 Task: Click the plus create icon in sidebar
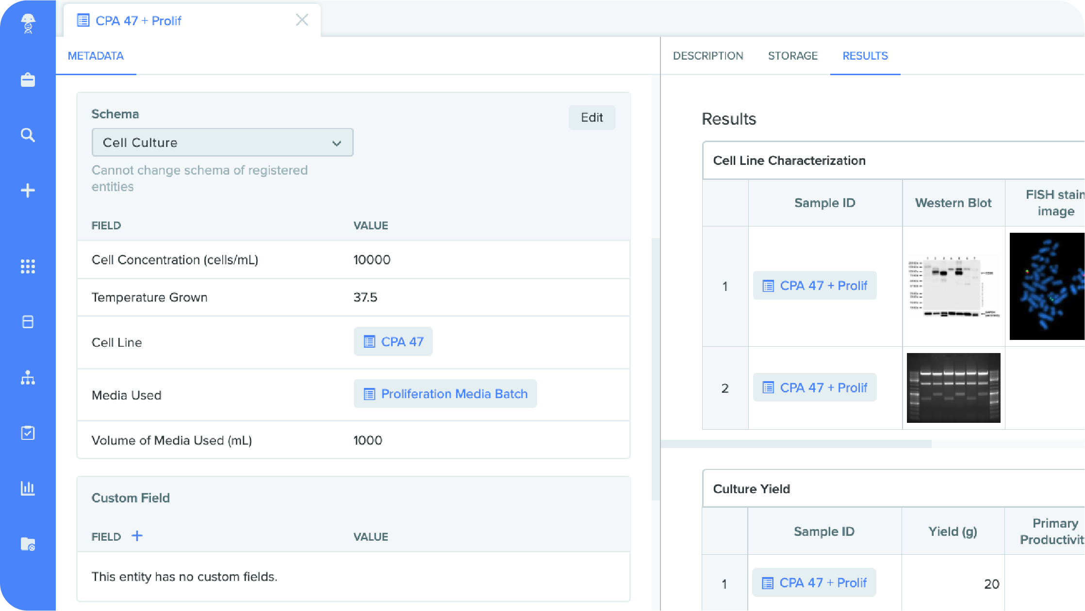coord(28,191)
